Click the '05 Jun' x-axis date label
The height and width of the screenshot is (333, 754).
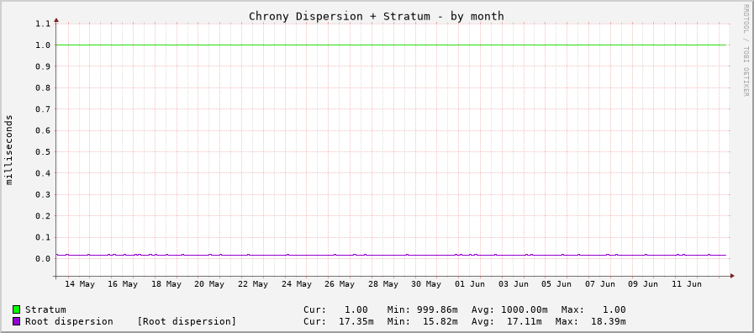click(x=556, y=284)
